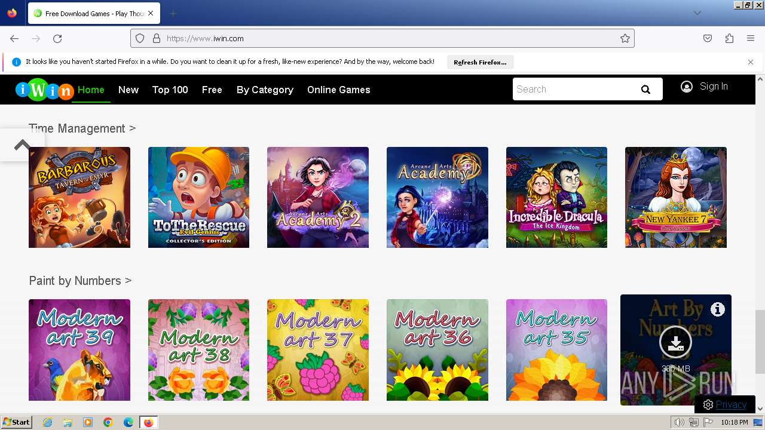Click the iWin logo in header
Viewport: 765px width, 430px height.
(x=45, y=90)
